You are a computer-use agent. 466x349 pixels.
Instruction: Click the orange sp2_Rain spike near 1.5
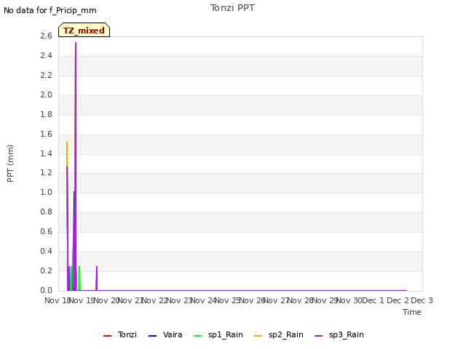[x=67, y=143]
